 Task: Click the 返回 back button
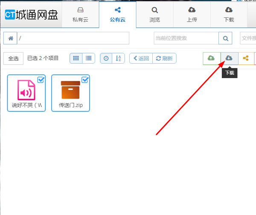point(141,58)
